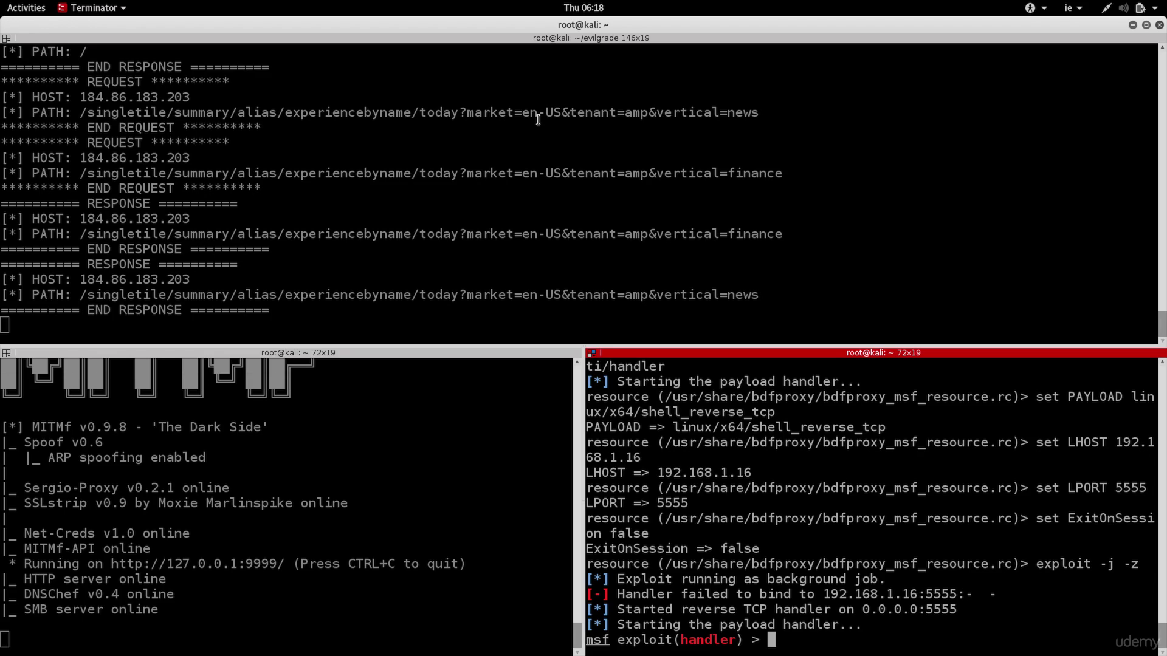Click top terminal's vertical scrollbar thumb
The width and height of the screenshot is (1167, 656).
click(1162, 323)
